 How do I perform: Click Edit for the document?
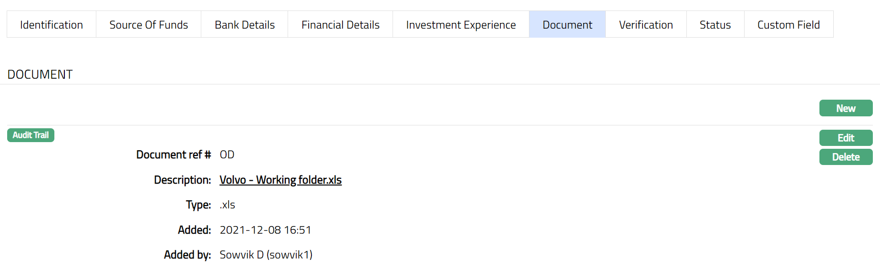(x=846, y=138)
